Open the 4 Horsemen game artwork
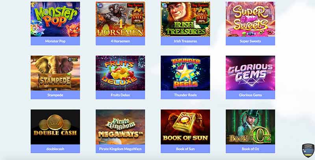Viewport: 315px width, 160px height. [120, 19]
